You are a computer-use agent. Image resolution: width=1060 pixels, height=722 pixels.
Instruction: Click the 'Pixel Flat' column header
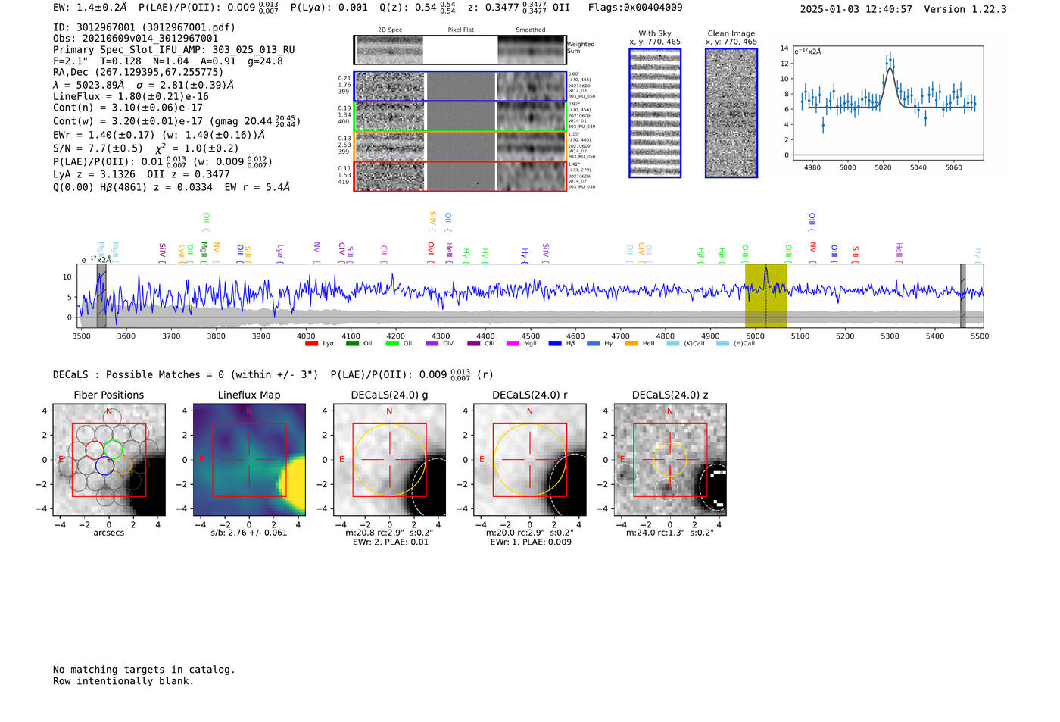[460, 30]
